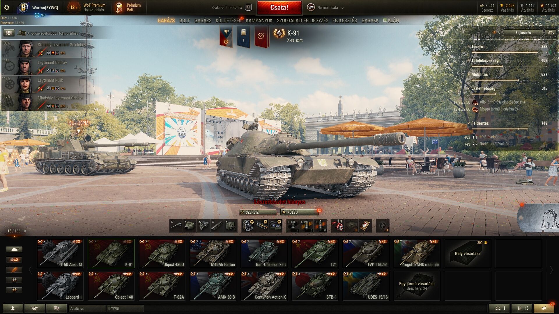
Task: Select the Object 430U tank thumbnail
Action: coord(162,254)
